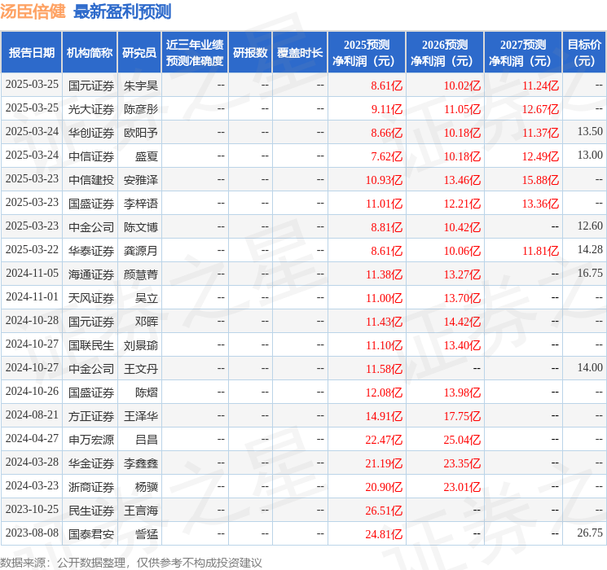Select the 国联民生 institution cell
The width and height of the screenshot is (607, 570).
click(91, 345)
